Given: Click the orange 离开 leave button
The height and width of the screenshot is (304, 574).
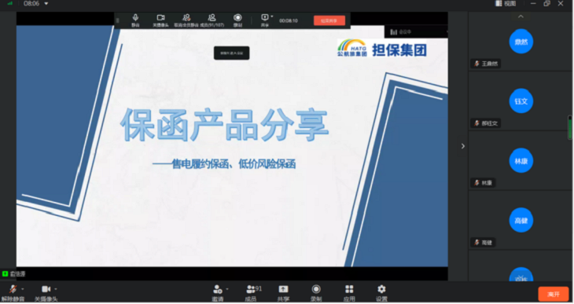Looking at the screenshot, I should pyautogui.click(x=554, y=294).
